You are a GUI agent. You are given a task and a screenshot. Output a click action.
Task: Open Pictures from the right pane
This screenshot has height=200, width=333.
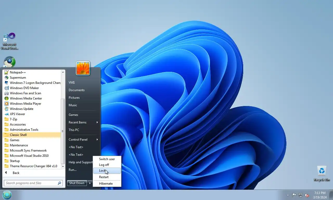click(83, 97)
